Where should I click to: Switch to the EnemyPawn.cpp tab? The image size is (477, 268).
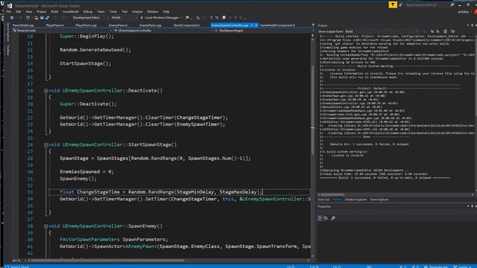click(151, 25)
